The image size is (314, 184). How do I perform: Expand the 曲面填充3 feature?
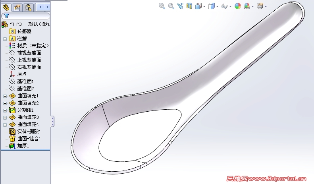pyautogui.click(x=5, y=118)
